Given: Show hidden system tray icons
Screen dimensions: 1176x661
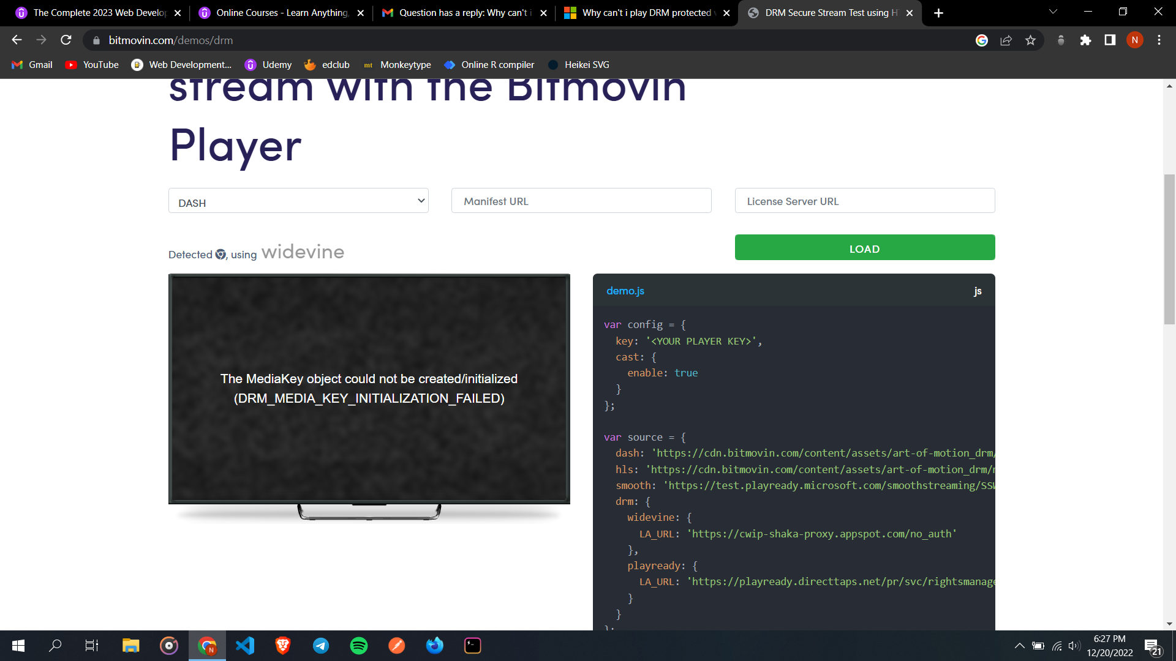Looking at the screenshot, I should (1019, 646).
